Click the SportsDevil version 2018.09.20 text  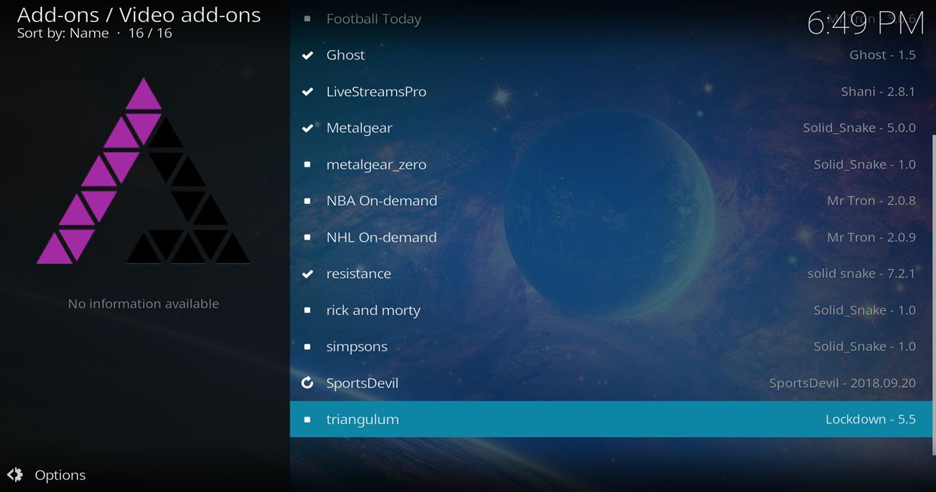pyautogui.click(x=842, y=383)
